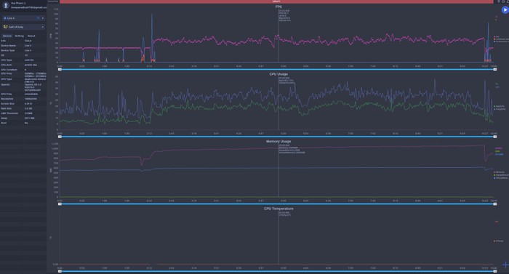This screenshot has height=274, width=509.
Task: Click the CPU Usage chart title
Action: click(x=278, y=74)
